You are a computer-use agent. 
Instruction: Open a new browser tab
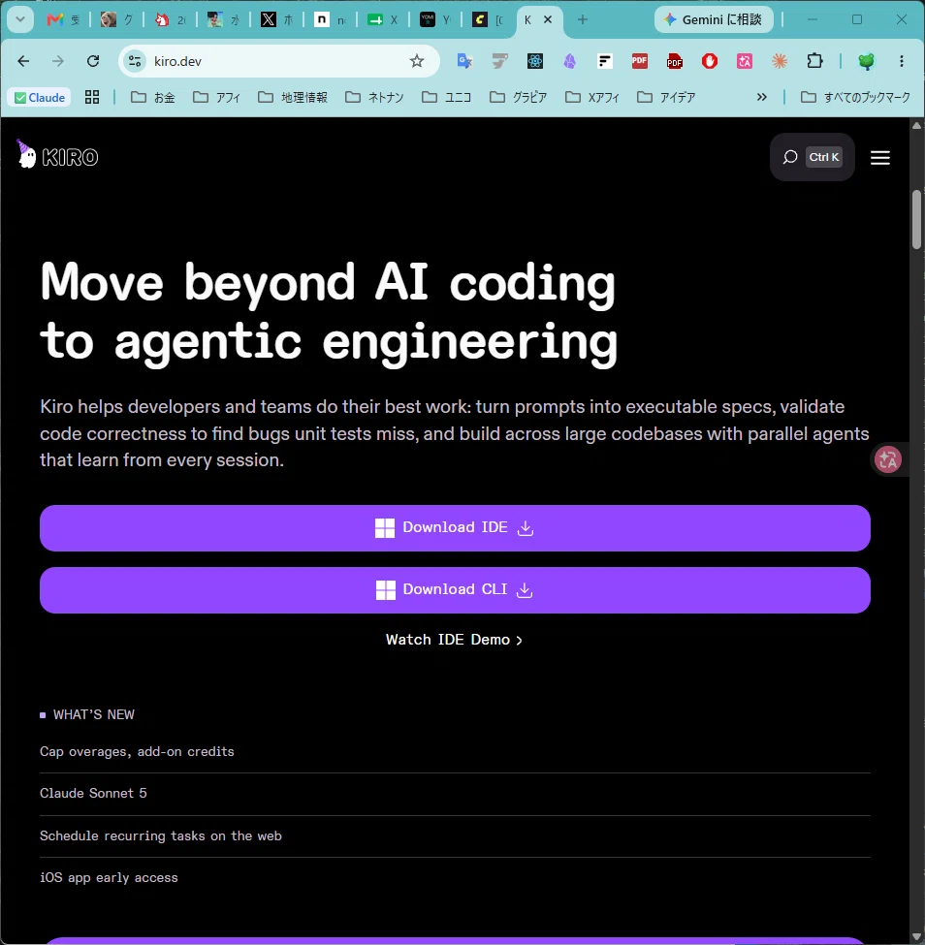coord(582,20)
